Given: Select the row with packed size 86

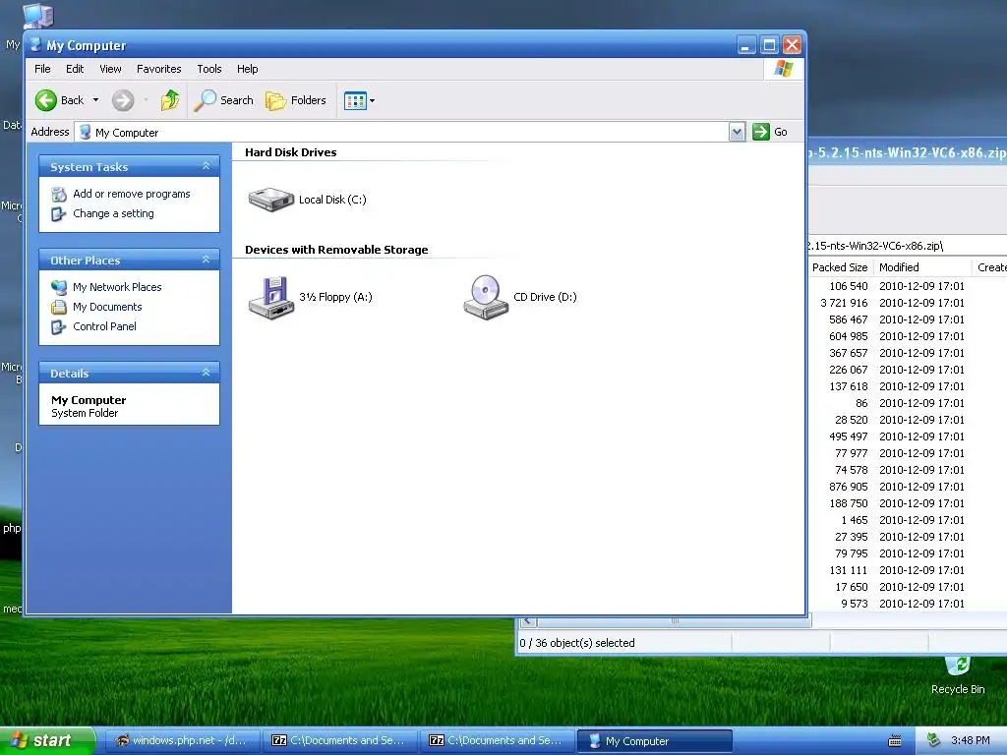Looking at the screenshot, I should point(907,403).
